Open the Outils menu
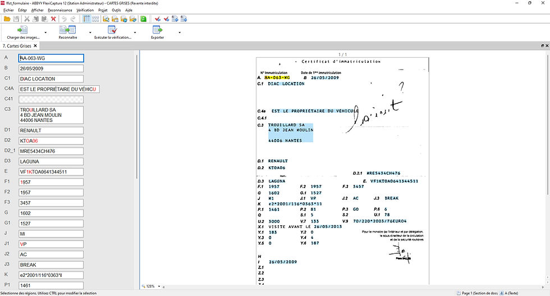This screenshot has height=296, width=550. 117,10
